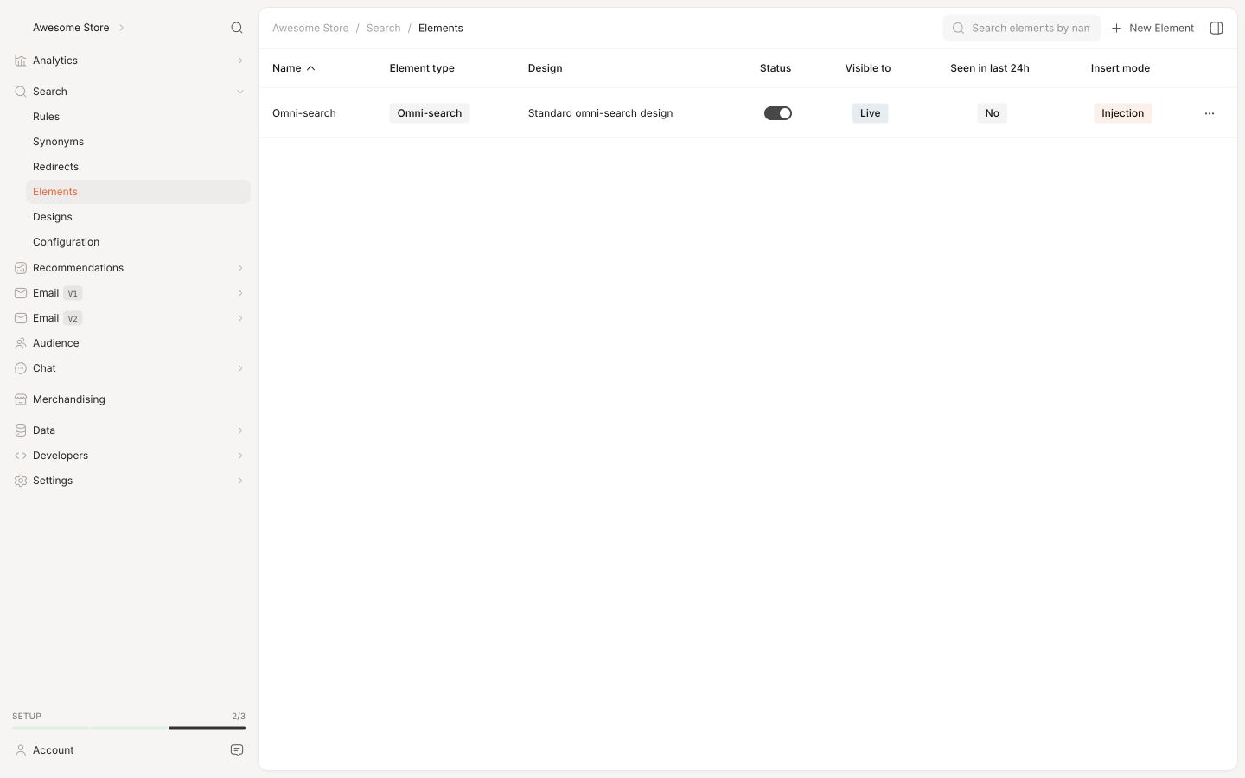Toggle the right side panel layout icon
1245x778 pixels.
click(1216, 28)
